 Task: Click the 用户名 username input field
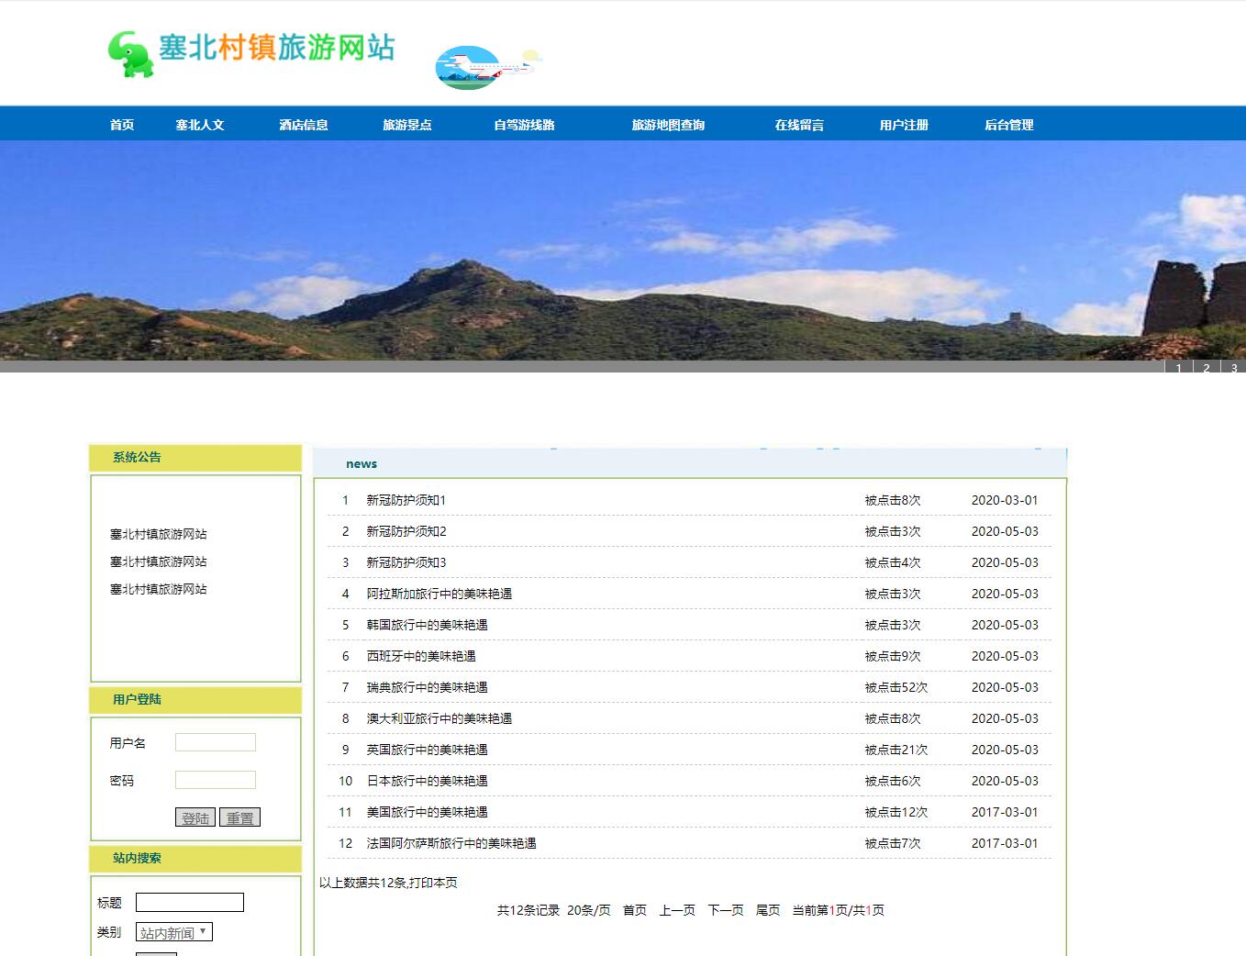(x=215, y=741)
